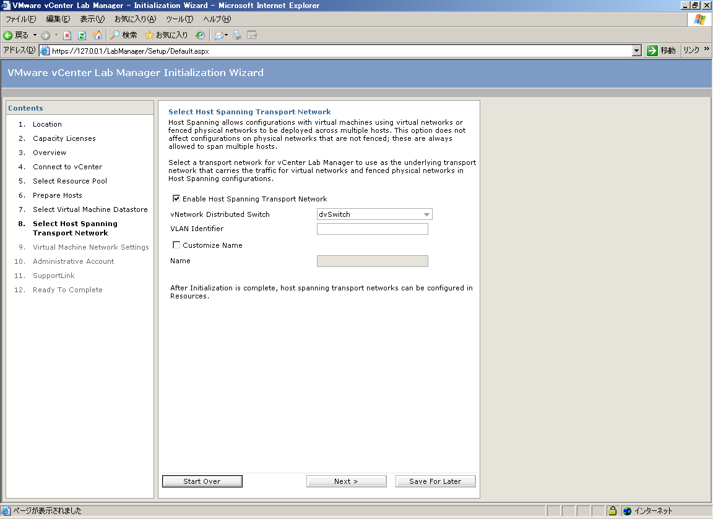Open the ヘルプ(H) menu

coord(217,19)
